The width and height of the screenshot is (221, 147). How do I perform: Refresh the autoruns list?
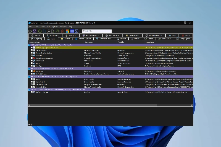(x=40, y=31)
